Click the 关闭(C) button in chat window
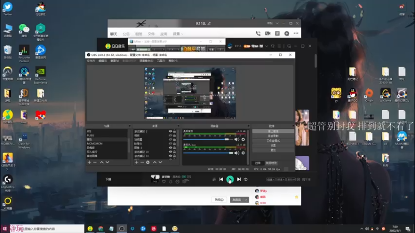Image resolution: width=415 pixels, height=233 pixels. pos(219,200)
